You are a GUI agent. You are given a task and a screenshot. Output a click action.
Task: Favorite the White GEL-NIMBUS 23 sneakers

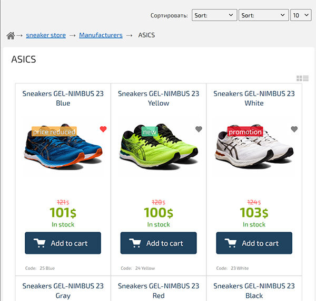tap(294, 129)
